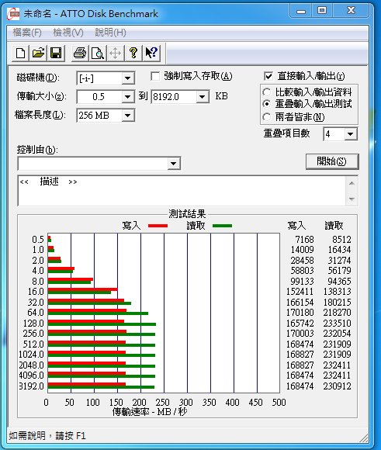381x450 pixels.
Task: Select 比較輸入/輸出資料 radio option
Action: 267,92
